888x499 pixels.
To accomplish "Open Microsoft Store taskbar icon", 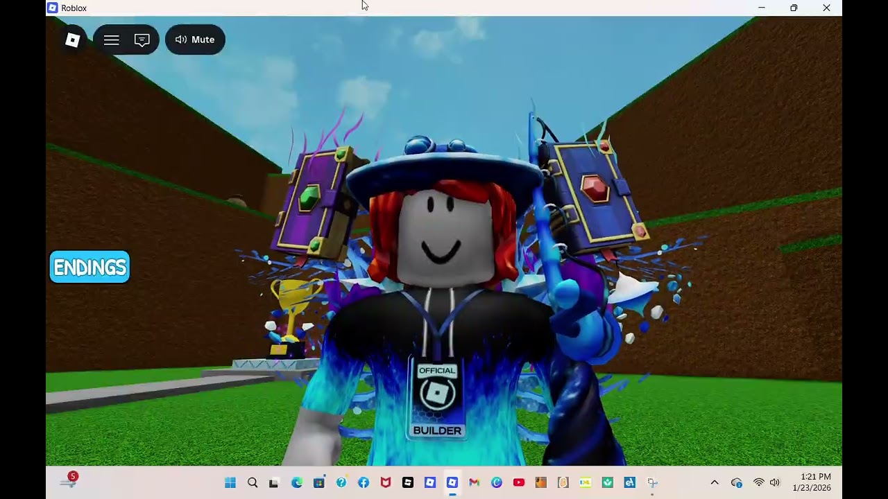I will (x=319, y=482).
